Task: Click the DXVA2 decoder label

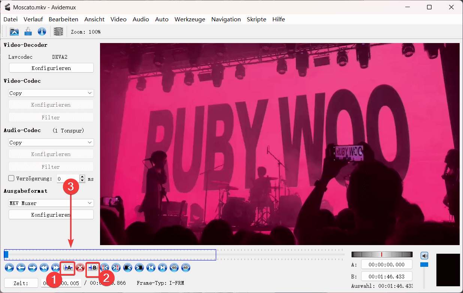Action: pos(60,57)
